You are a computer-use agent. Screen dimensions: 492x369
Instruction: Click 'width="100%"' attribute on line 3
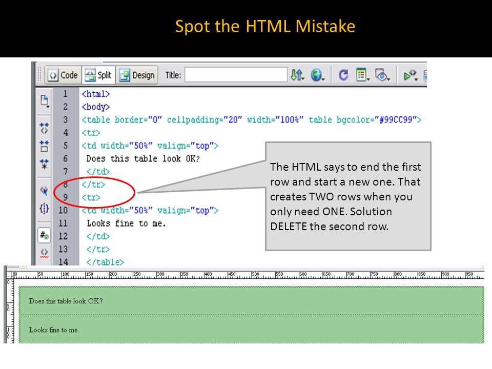click(275, 120)
